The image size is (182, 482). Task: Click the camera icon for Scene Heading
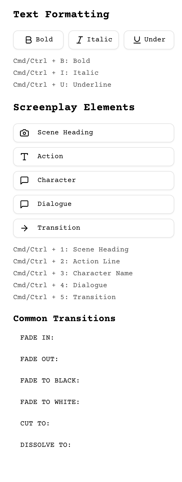tap(24, 133)
